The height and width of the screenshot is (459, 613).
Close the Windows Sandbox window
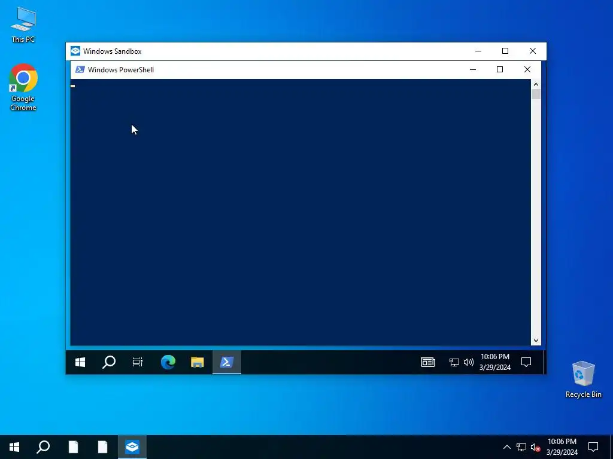click(532, 51)
